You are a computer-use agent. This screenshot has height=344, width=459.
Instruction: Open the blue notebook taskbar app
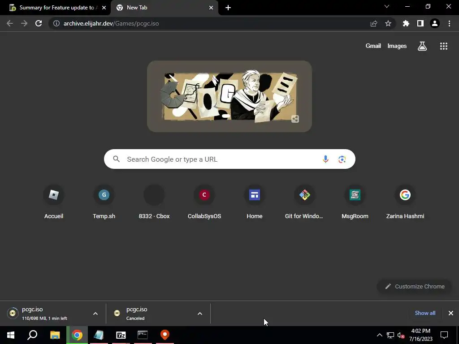(99, 335)
